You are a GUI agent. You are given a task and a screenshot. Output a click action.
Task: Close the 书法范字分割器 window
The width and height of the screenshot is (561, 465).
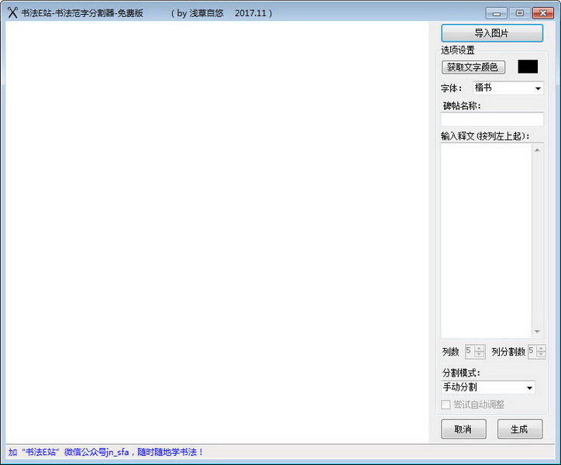pyautogui.click(x=542, y=13)
